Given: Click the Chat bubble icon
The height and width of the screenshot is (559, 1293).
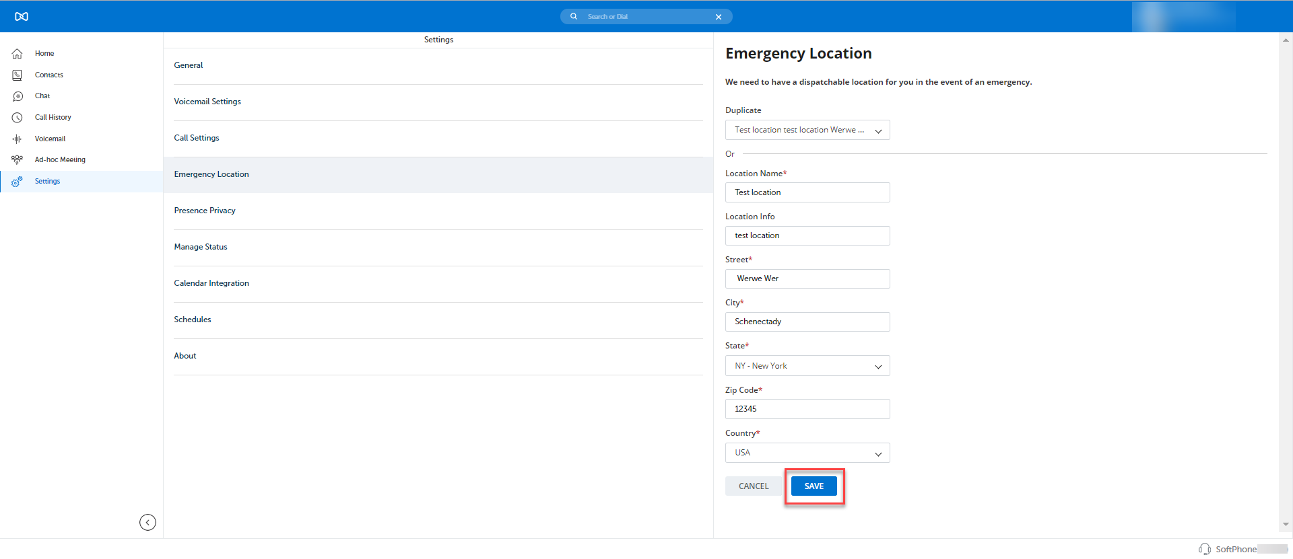Looking at the screenshot, I should [x=18, y=96].
